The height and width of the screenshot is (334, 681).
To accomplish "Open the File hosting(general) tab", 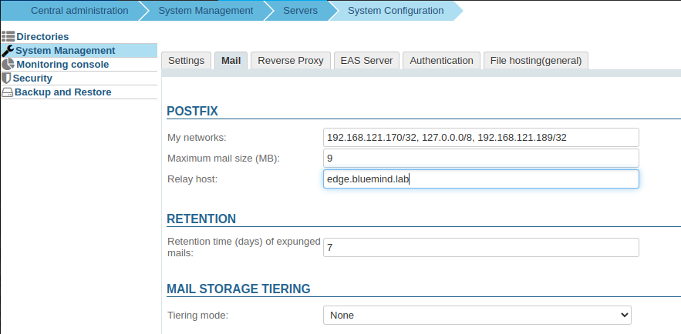I will (536, 60).
